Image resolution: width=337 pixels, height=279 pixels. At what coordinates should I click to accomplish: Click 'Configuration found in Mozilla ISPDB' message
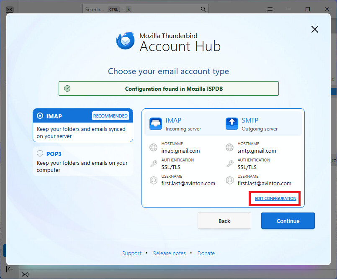[x=174, y=89]
